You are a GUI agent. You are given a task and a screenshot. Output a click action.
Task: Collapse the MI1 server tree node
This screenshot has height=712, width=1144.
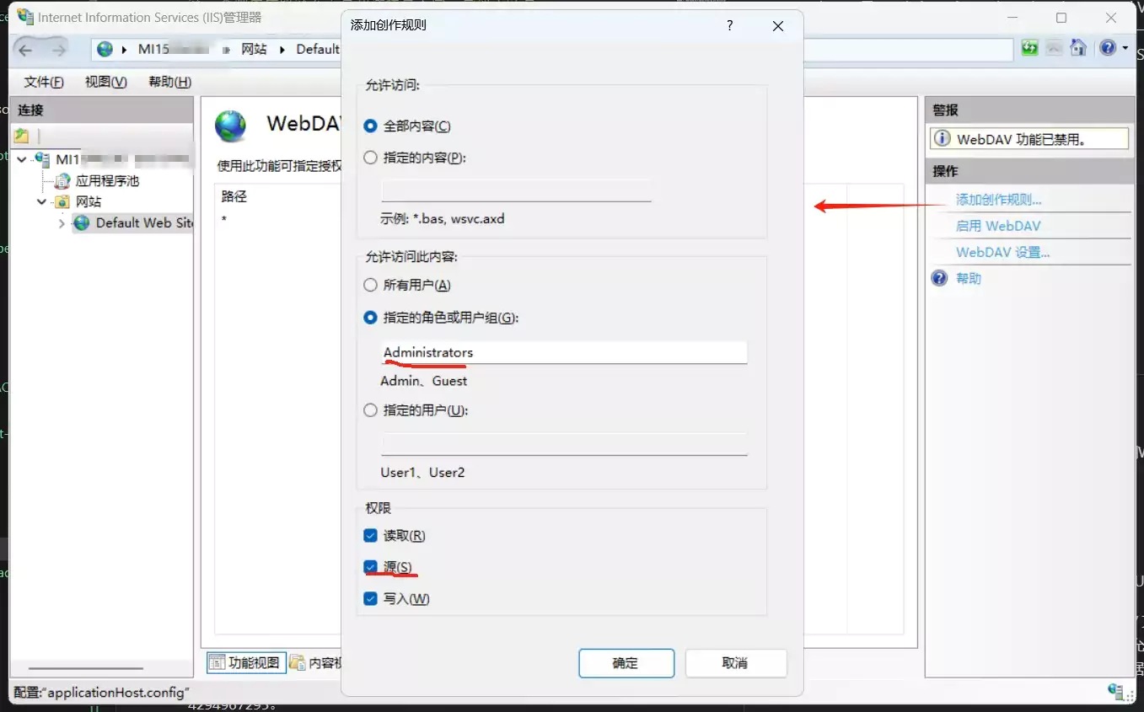[22, 159]
